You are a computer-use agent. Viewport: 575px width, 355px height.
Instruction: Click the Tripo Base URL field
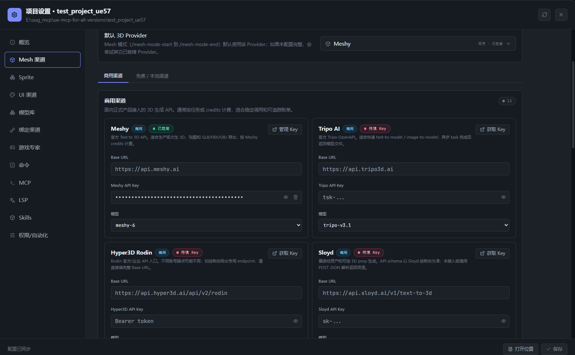tap(414, 169)
